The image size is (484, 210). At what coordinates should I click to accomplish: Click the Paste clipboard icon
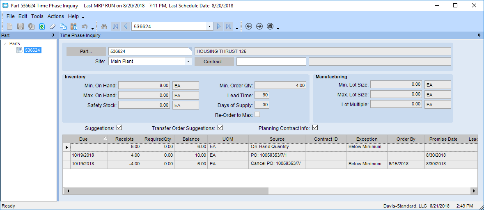73,27
